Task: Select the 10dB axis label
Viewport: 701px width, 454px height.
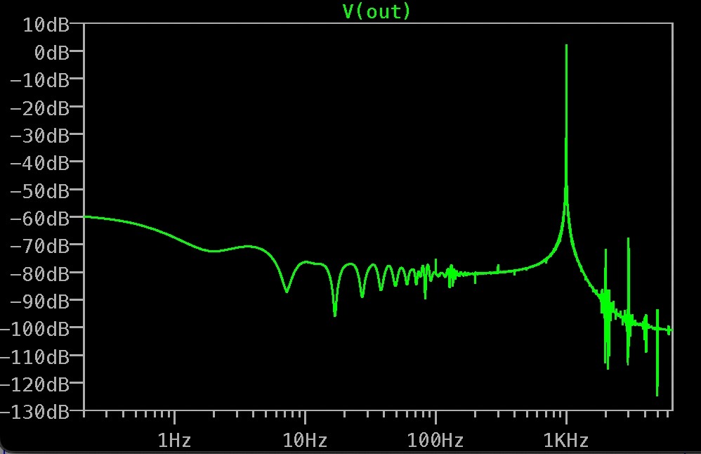Action: 46,25
